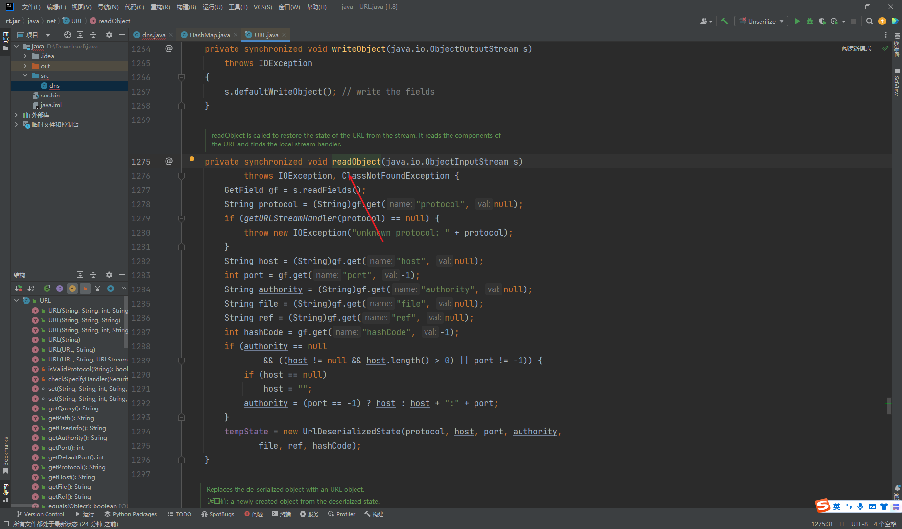Open the Unserilize run configuration dropdown

[x=761, y=21]
